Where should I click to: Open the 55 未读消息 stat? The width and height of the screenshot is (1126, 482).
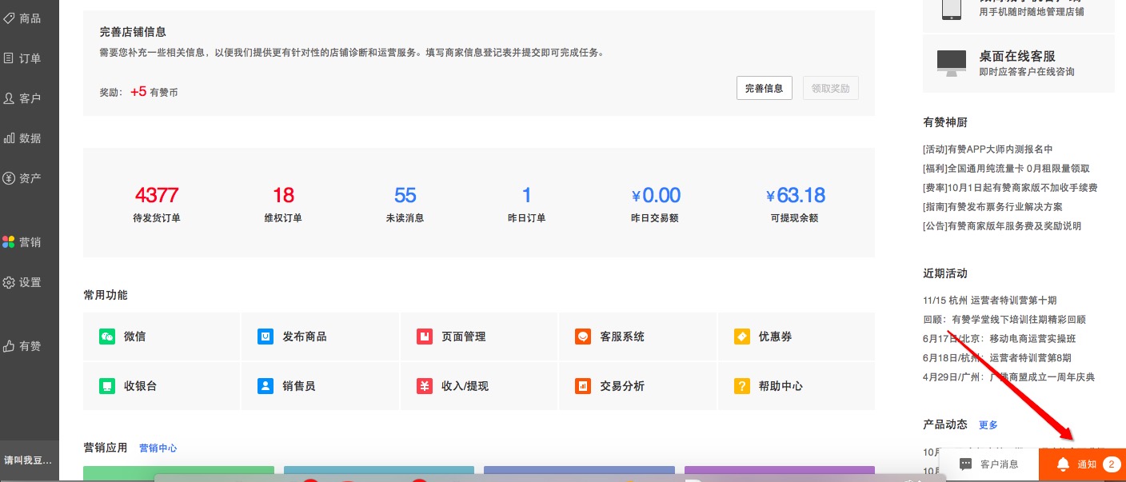pos(405,203)
